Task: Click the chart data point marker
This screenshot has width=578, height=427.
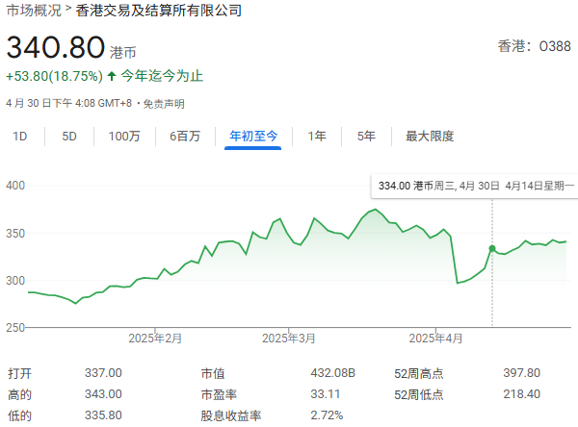Action: (x=492, y=248)
